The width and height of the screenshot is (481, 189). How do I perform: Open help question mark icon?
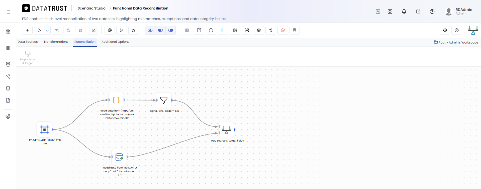click(x=432, y=11)
